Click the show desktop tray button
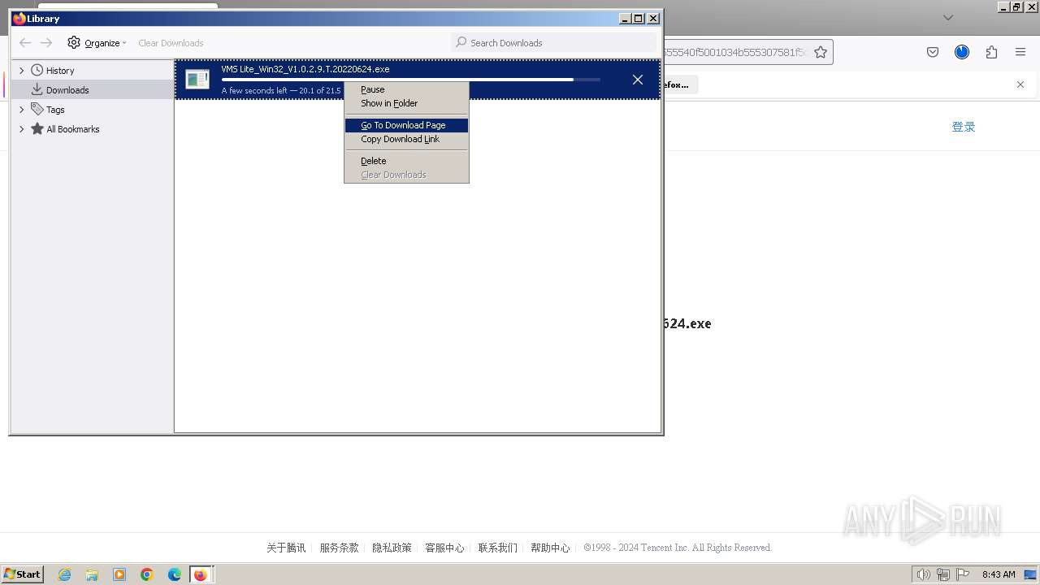This screenshot has width=1040, height=585. tap(1031, 574)
